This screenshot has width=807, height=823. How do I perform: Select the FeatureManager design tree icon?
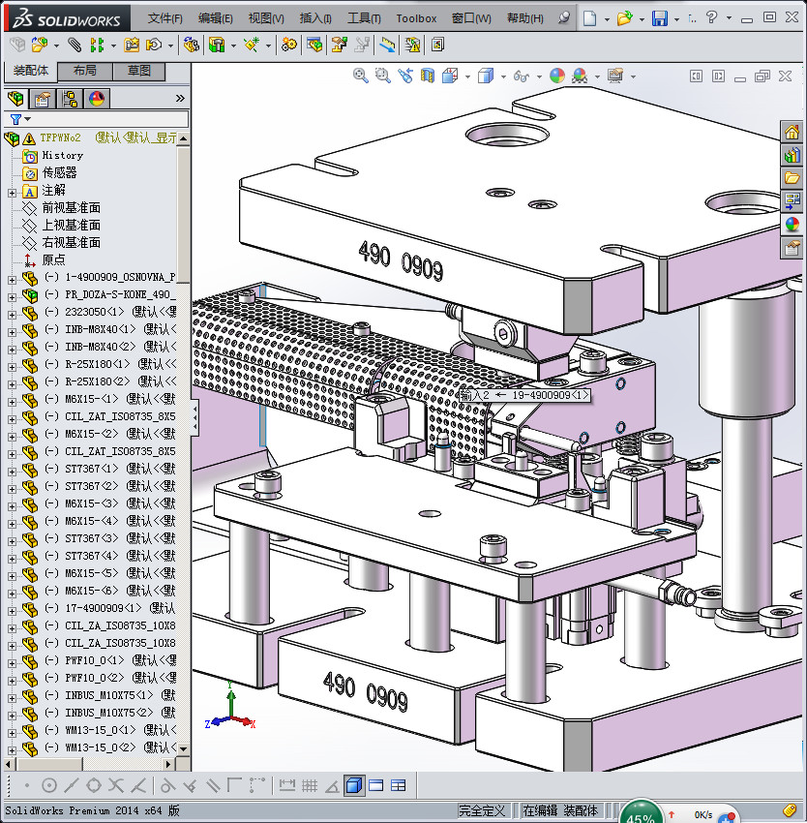(15, 99)
